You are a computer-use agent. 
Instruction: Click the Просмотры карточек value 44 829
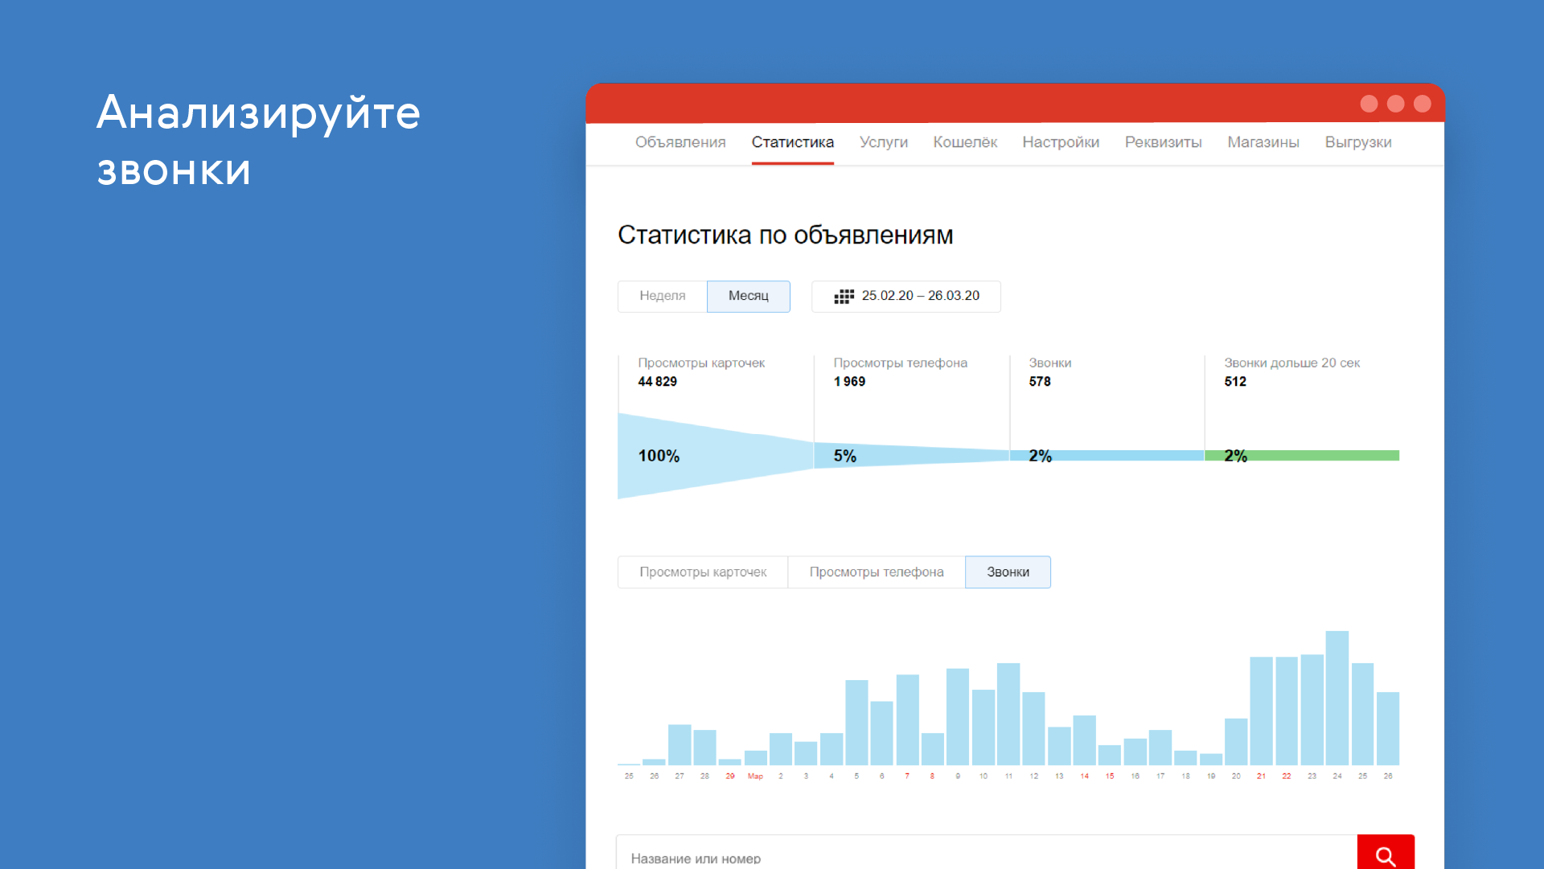coord(657,382)
